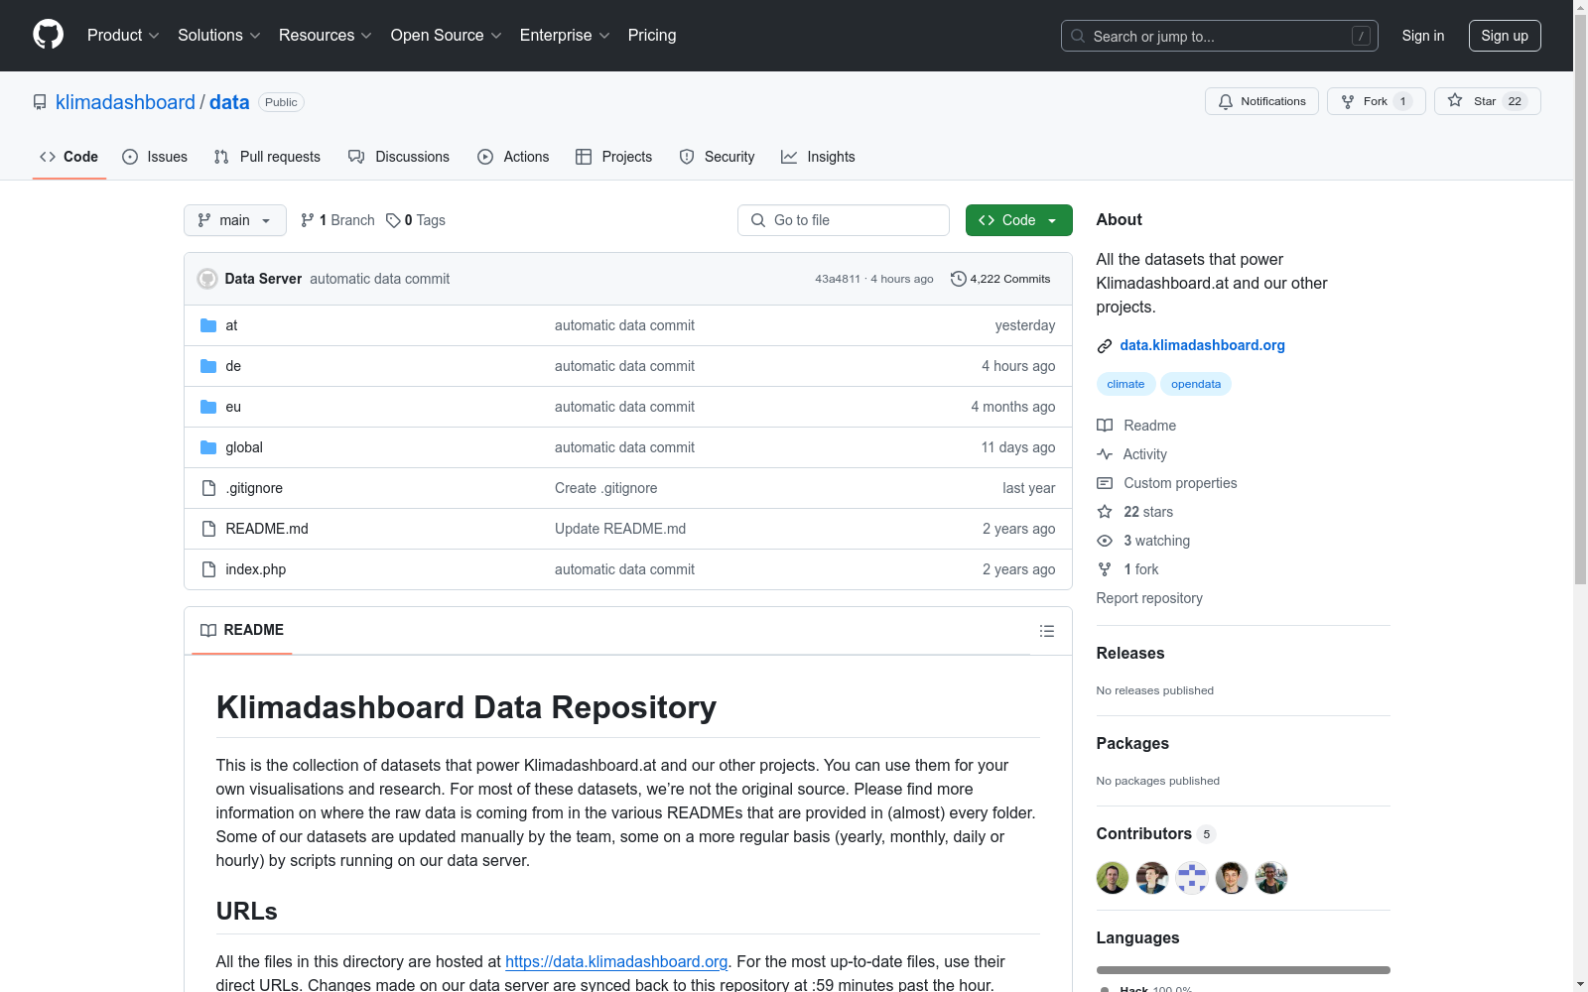Expand the Solutions menu
1588x992 pixels.
pos(219,36)
